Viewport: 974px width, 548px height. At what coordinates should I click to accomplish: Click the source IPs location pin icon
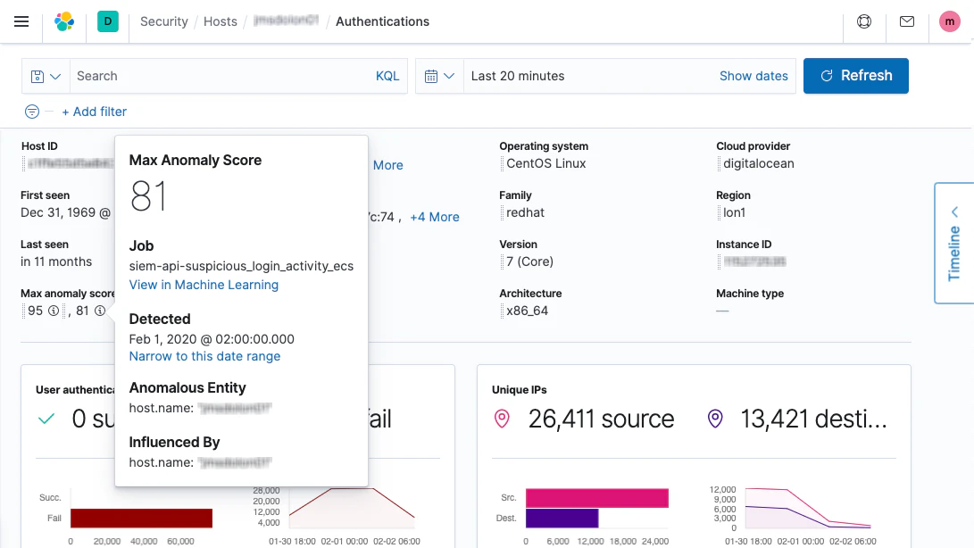coord(502,418)
